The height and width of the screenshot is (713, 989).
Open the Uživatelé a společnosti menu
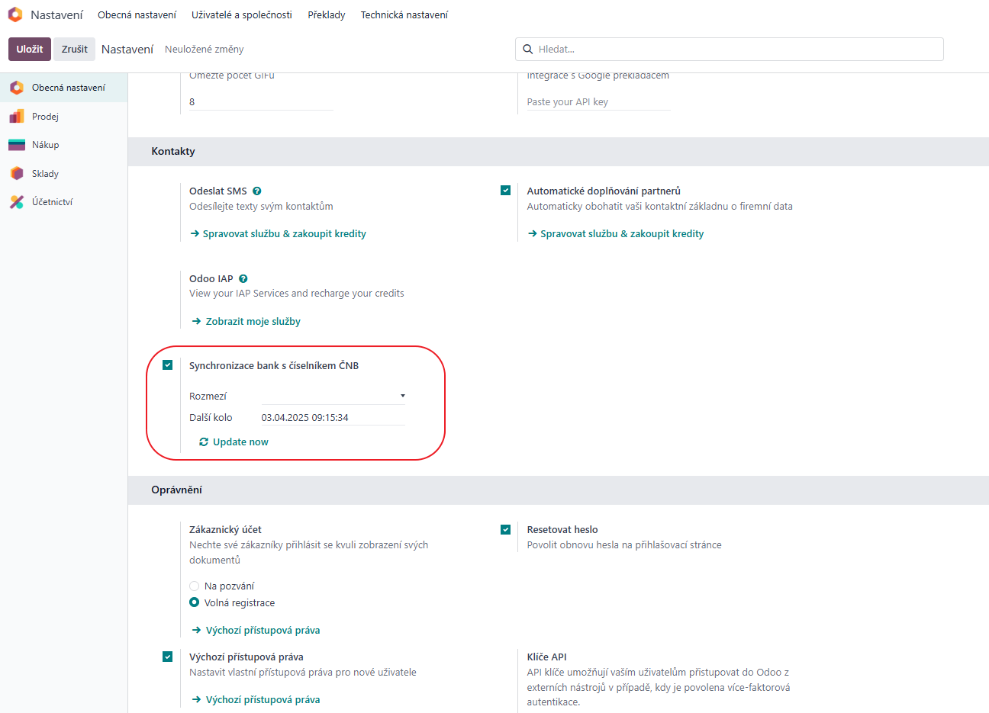[x=241, y=14]
